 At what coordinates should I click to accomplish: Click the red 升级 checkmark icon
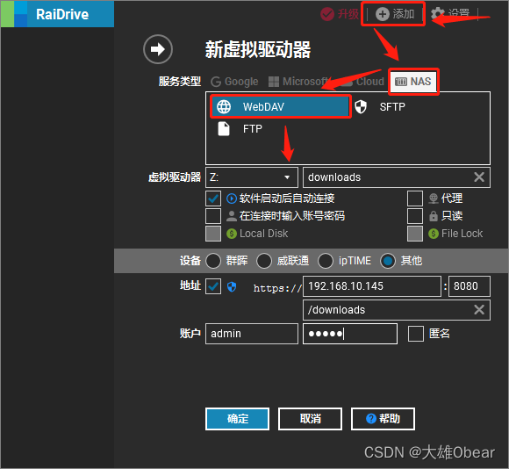coord(327,14)
